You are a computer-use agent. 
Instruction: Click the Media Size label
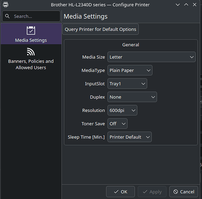click(94, 57)
